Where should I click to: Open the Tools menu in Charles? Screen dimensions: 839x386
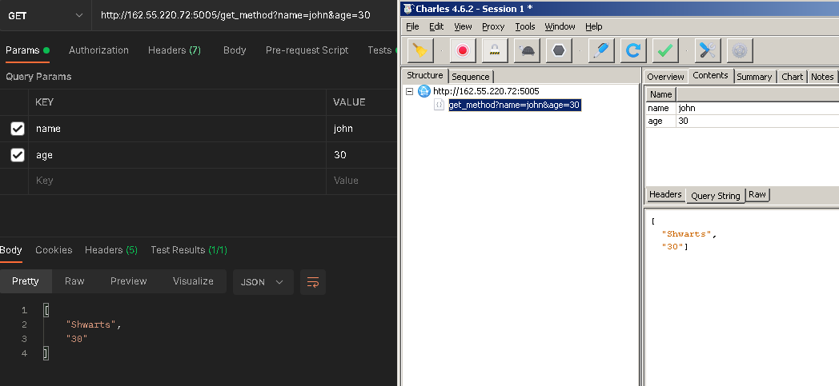(525, 26)
